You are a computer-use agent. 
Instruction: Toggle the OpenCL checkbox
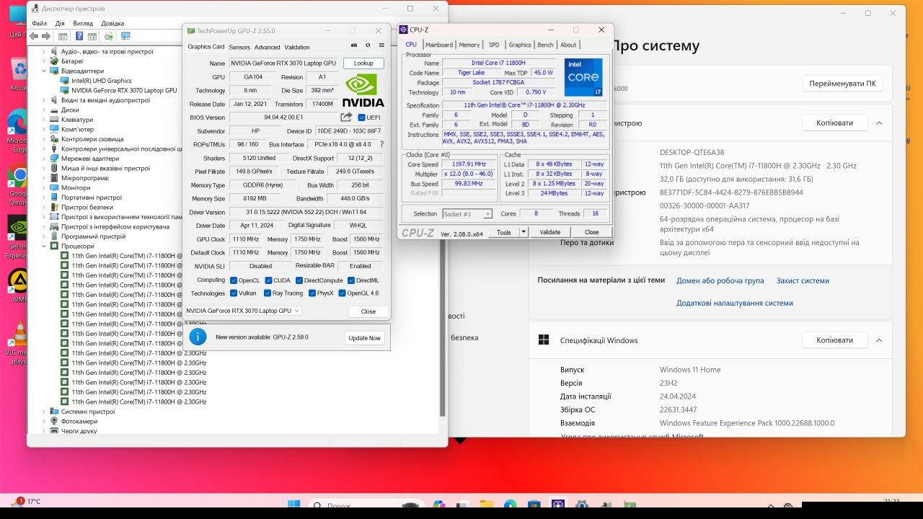point(234,280)
